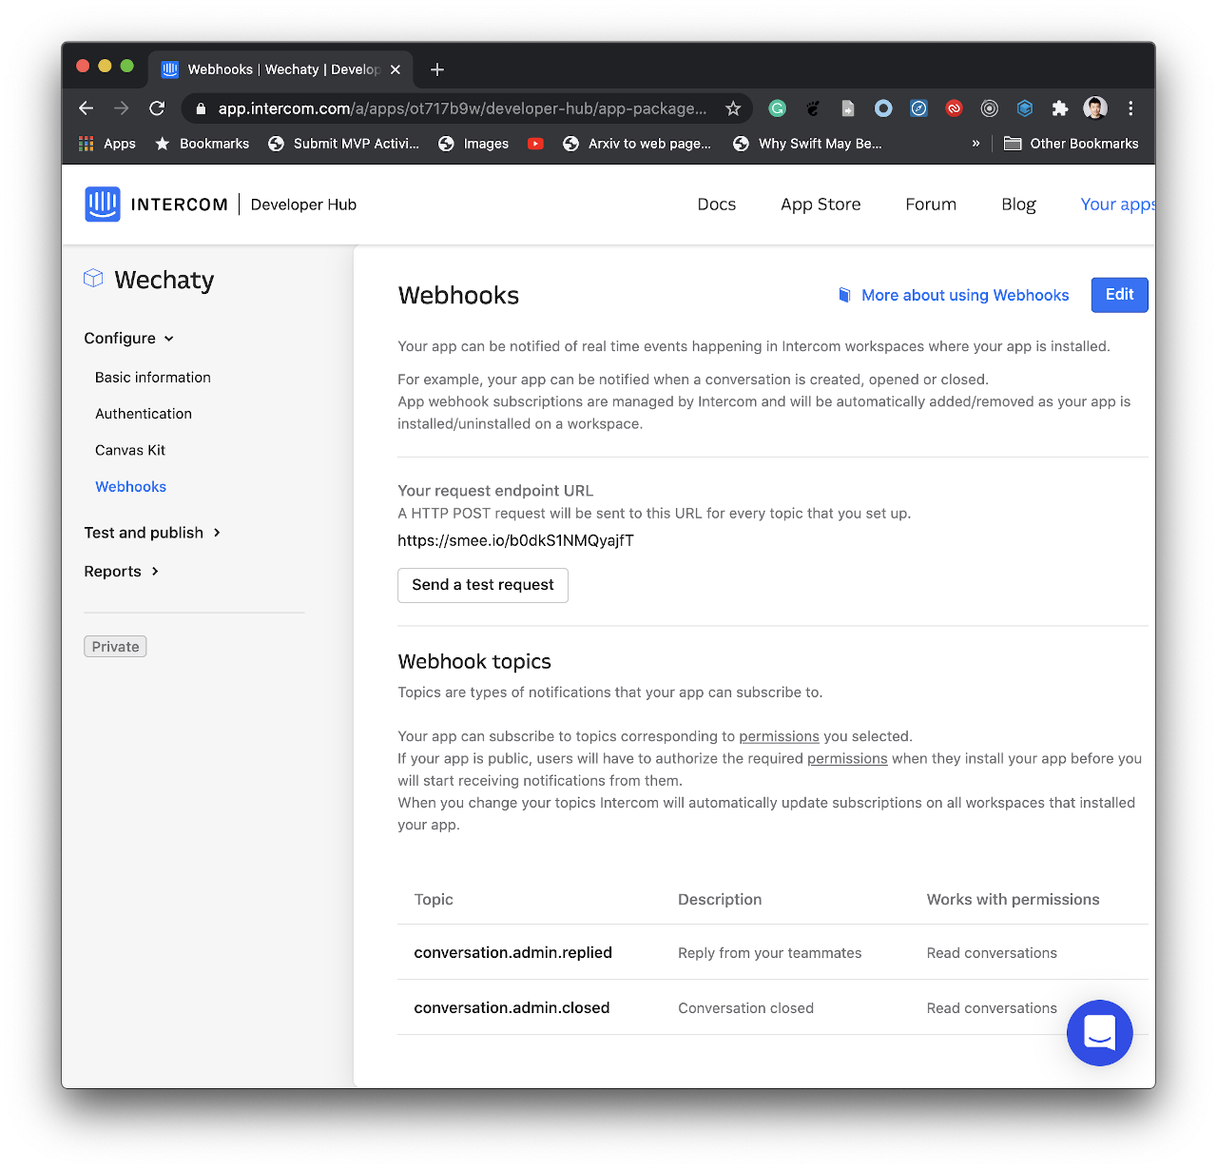Click Send a test request
Viewport: 1217px width, 1170px height.
coord(483,585)
